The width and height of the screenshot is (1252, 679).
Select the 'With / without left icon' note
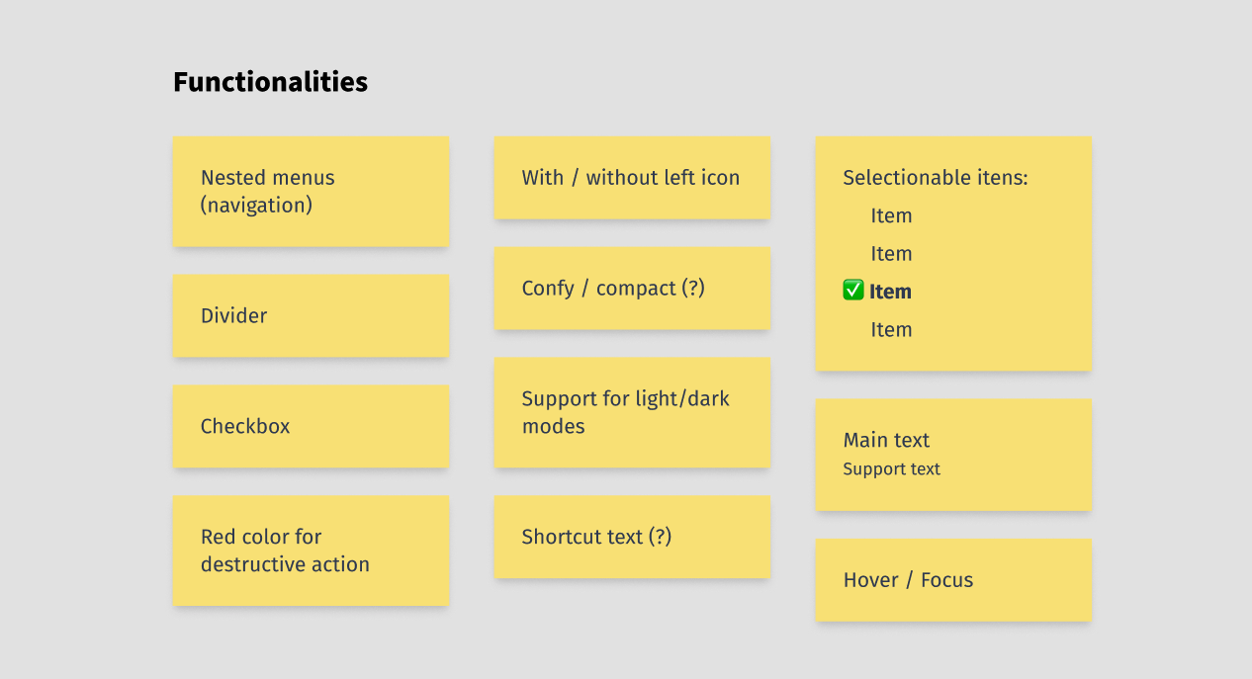point(631,178)
